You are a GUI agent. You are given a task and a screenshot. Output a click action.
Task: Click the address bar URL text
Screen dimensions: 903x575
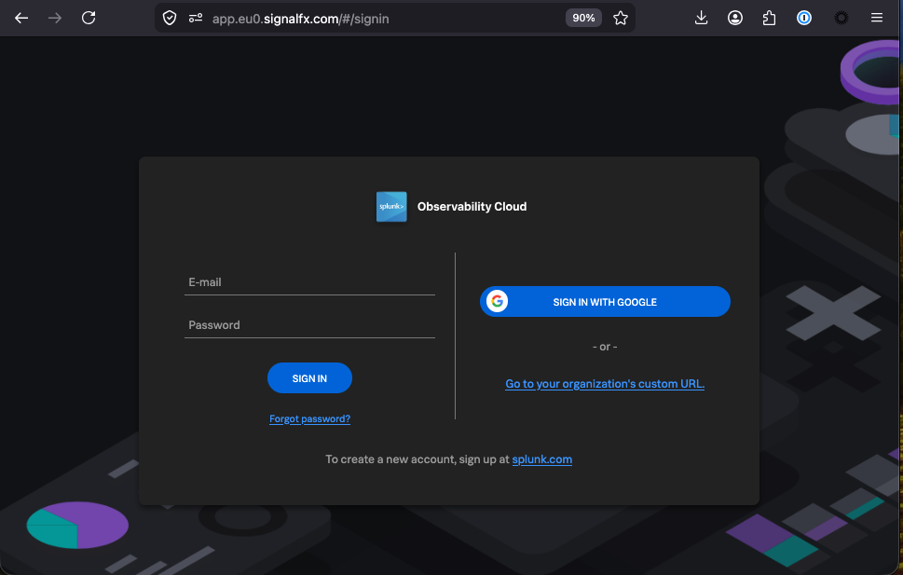point(301,19)
